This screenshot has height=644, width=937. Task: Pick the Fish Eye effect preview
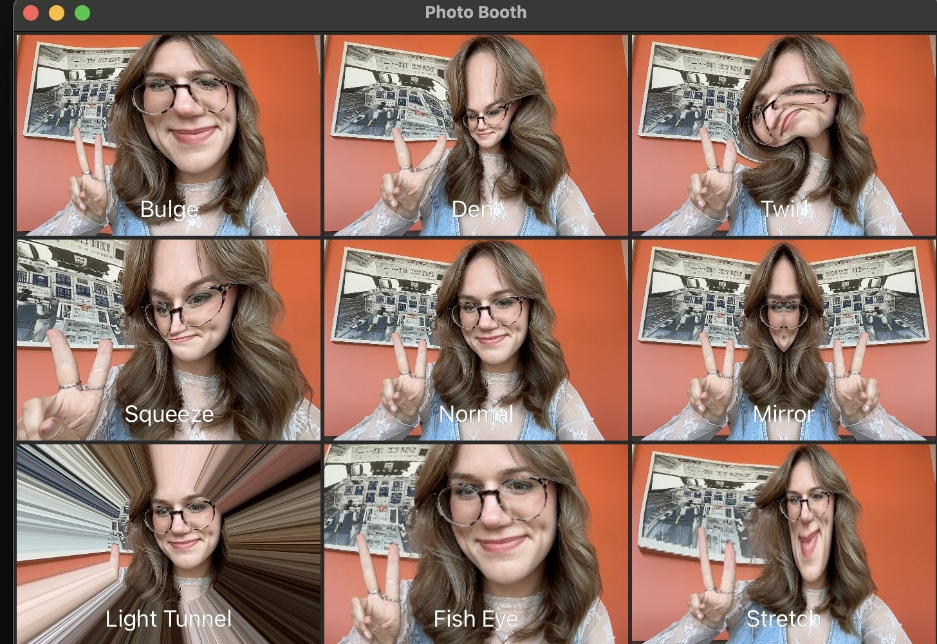coord(476,544)
